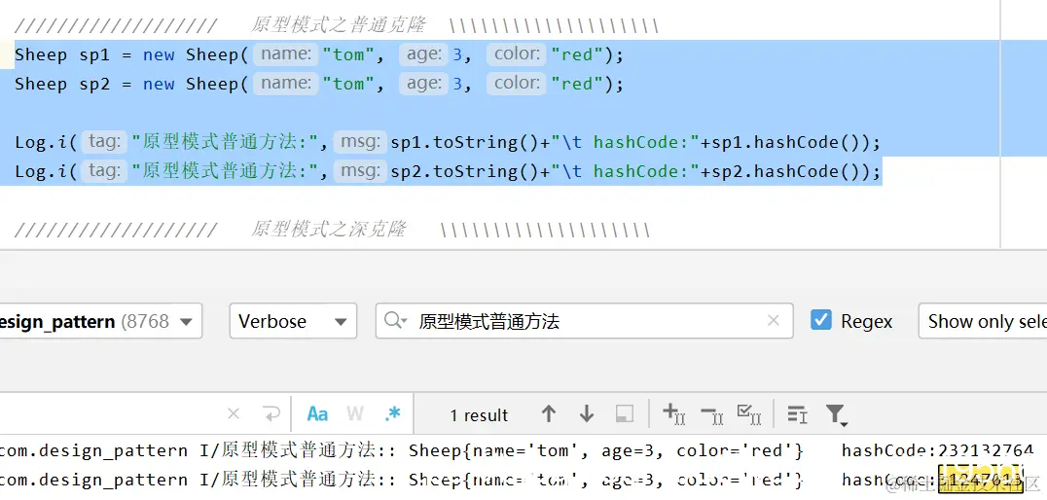Click the Log.i line with sp2.toString()
Image resolution: width=1047 pixels, height=500 pixels.
(x=448, y=171)
